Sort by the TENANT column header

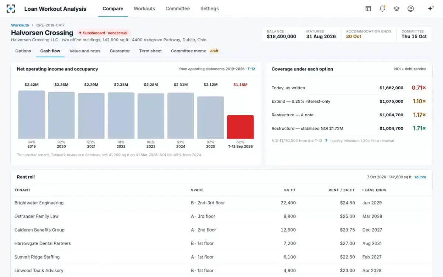point(23,190)
